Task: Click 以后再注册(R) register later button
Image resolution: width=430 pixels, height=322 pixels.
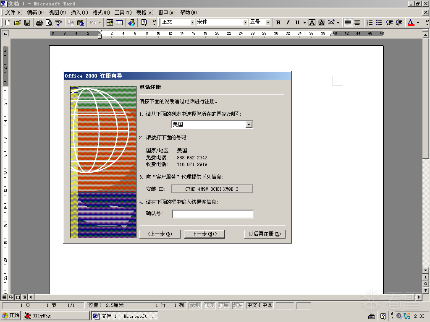Action: click(x=265, y=234)
